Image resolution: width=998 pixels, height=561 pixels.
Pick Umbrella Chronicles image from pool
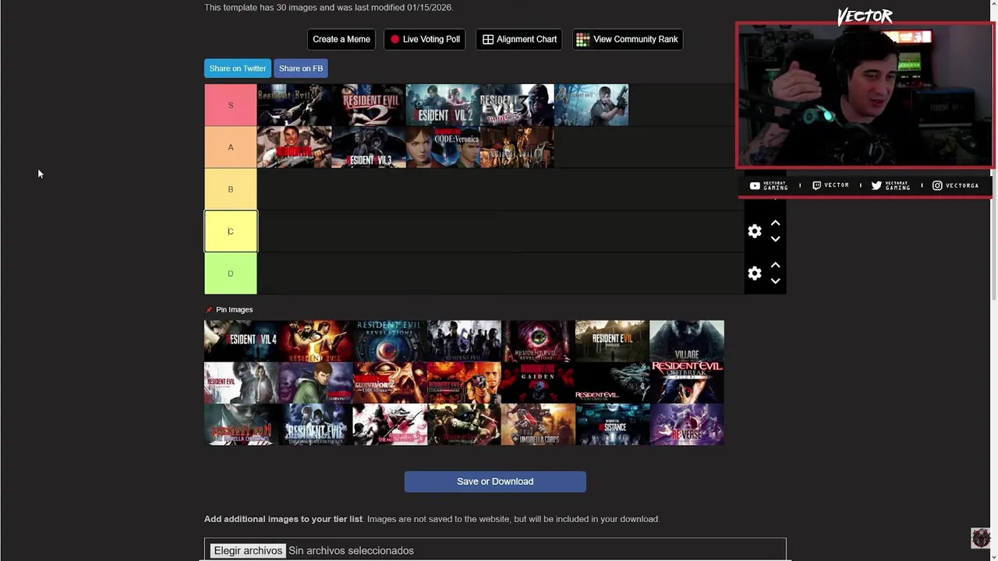pos(241,425)
